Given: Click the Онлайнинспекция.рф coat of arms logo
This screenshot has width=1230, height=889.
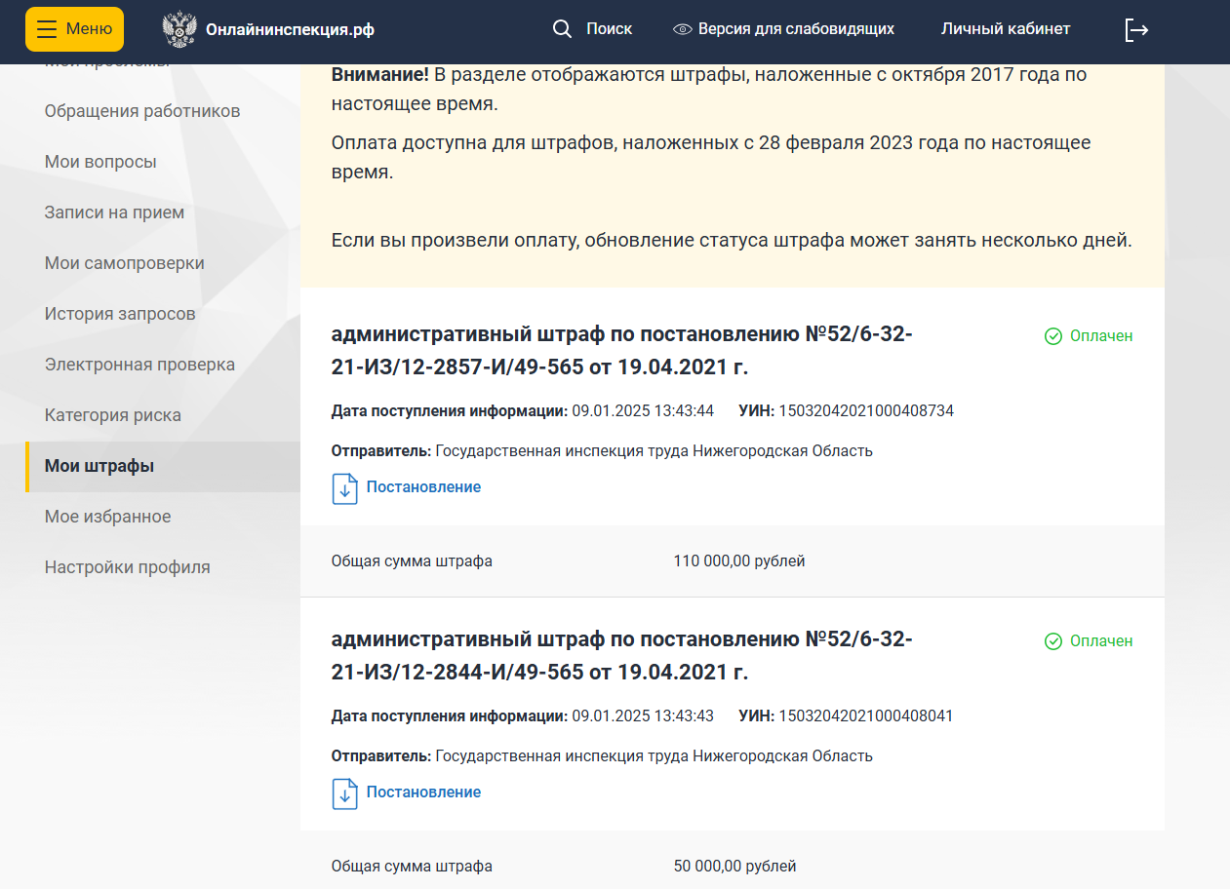Looking at the screenshot, I should tap(179, 30).
